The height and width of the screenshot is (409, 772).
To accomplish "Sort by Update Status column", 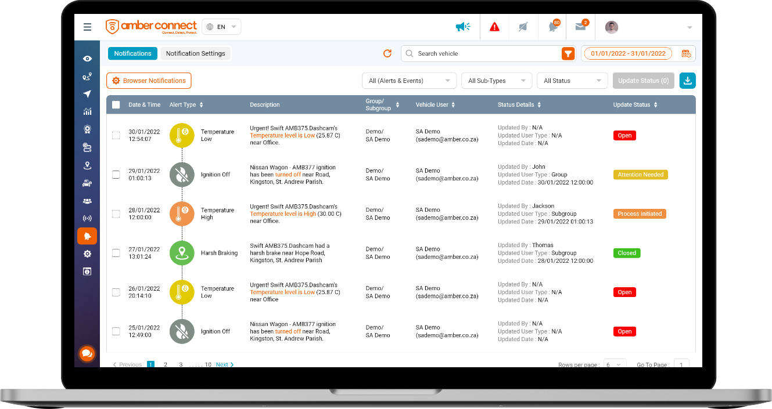I will coord(655,105).
